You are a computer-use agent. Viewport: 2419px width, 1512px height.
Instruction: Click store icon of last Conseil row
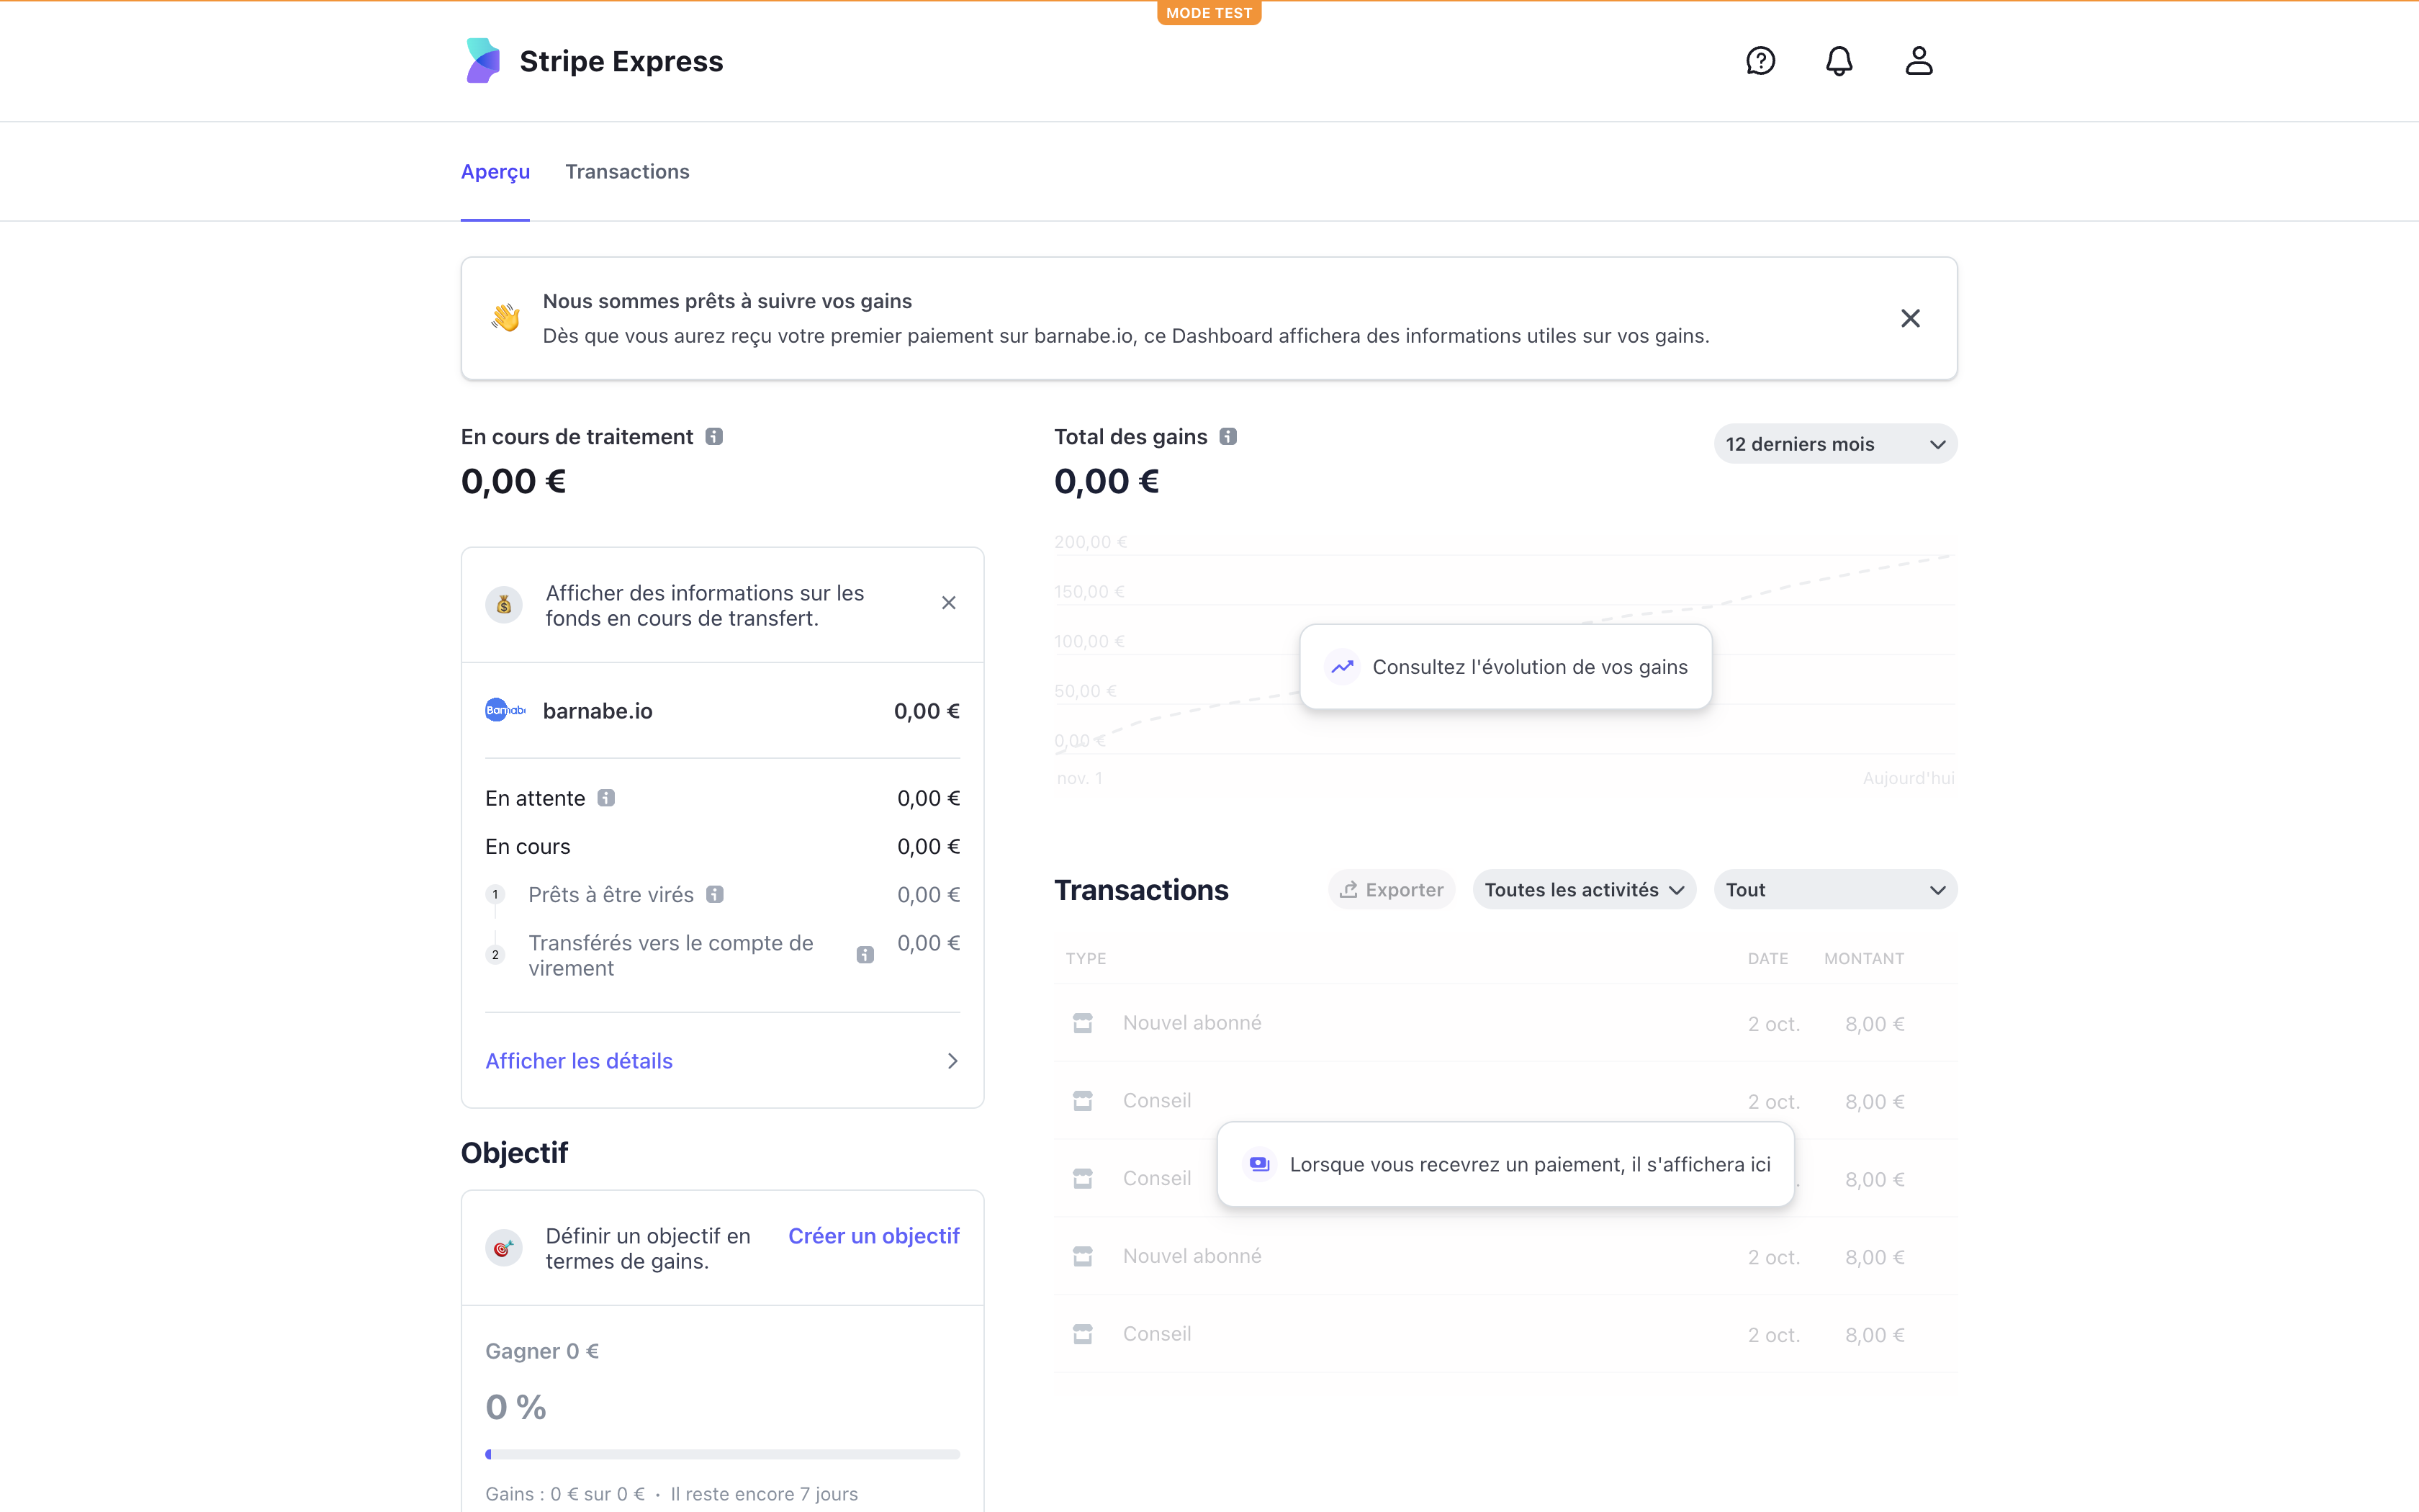(x=1083, y=1334)
